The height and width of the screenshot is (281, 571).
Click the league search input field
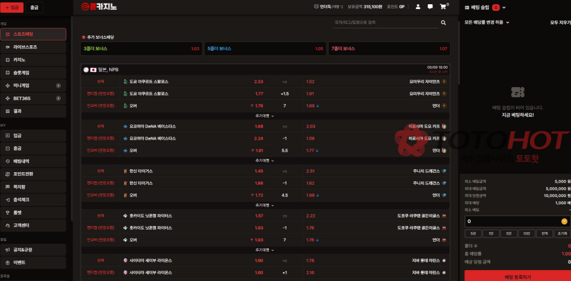386,22
